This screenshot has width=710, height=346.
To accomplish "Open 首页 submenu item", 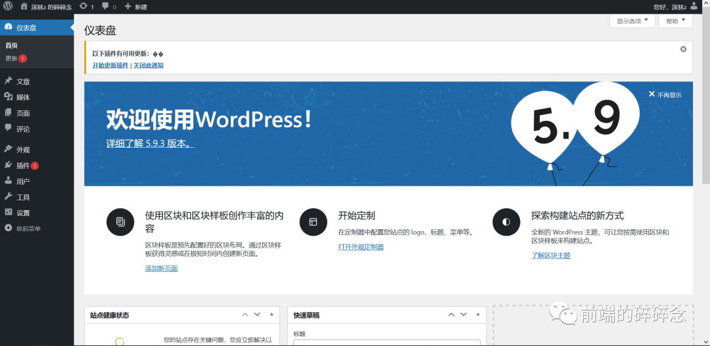I will (x=12, y=45).
